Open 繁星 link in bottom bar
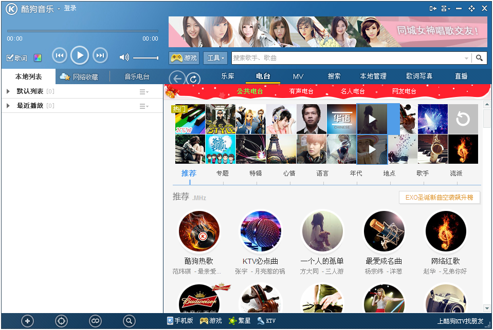 coord(240,321)
